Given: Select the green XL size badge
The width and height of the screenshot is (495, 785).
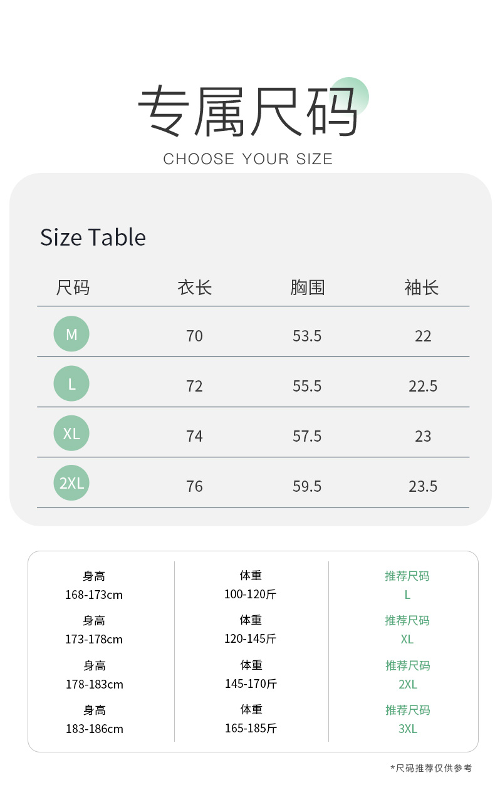Looking at the screenshot, I should pos(71,433).
